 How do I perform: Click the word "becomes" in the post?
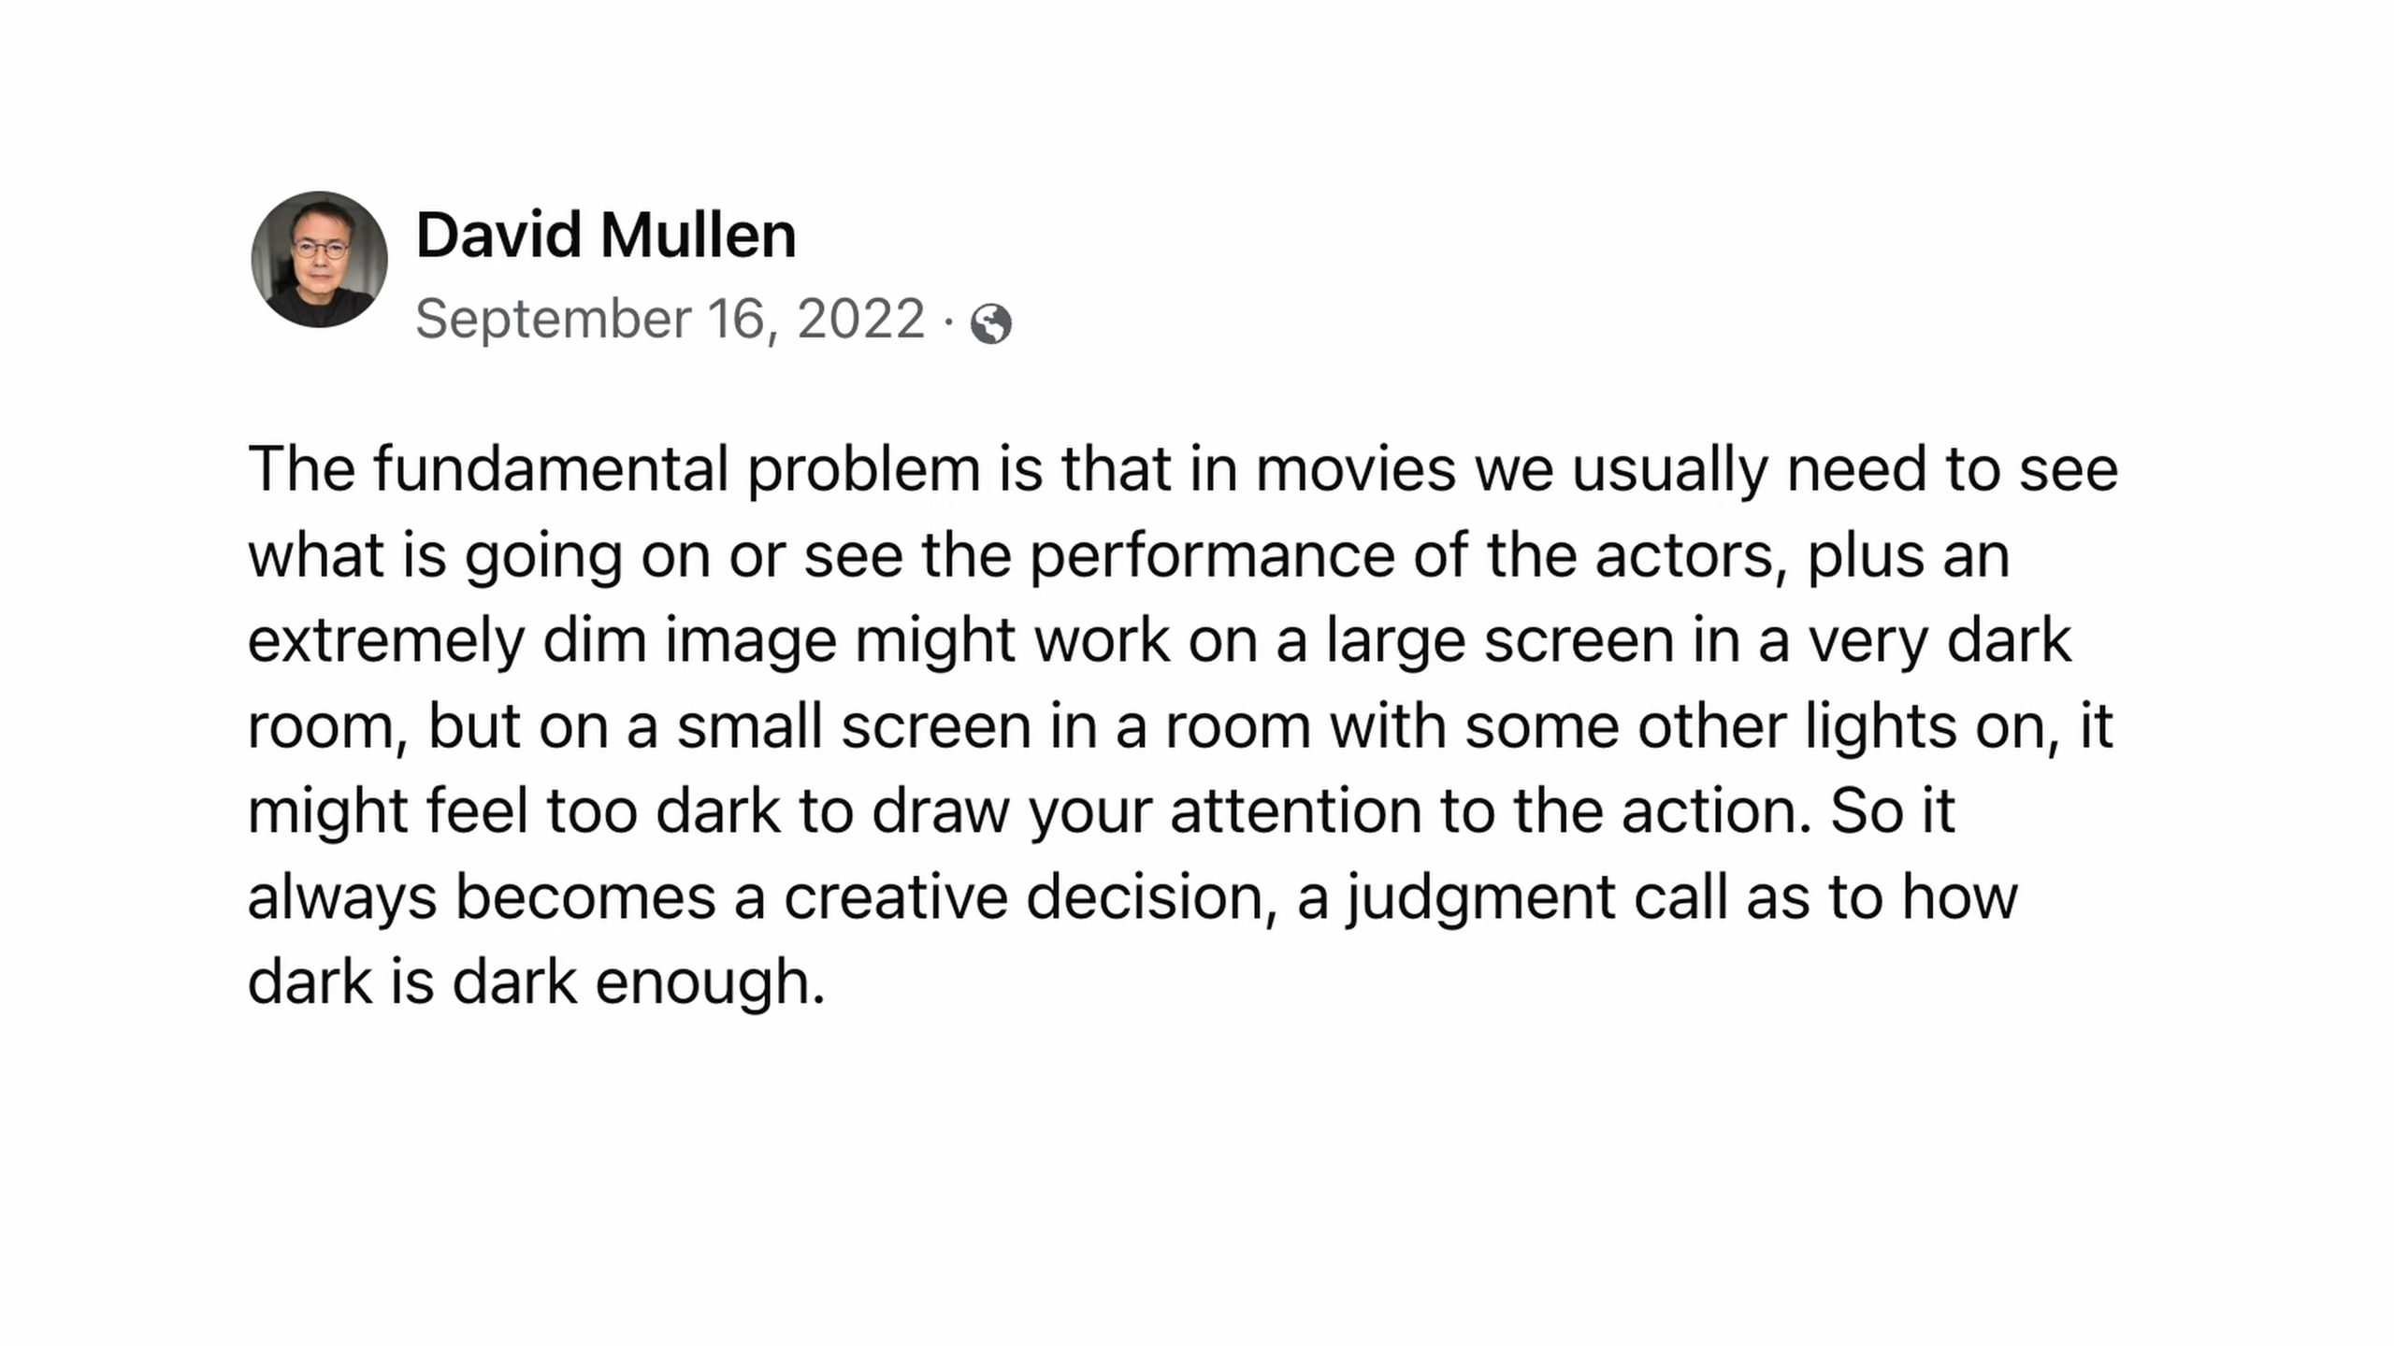(585, 897)
